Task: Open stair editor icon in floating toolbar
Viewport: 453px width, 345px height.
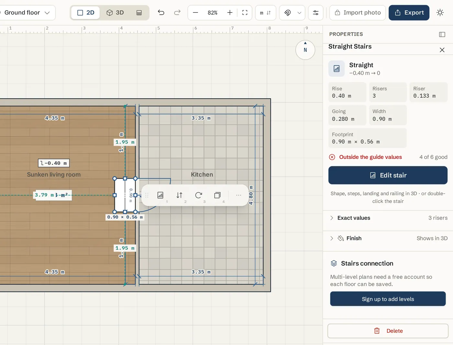Action: pyautogui.click(x=160, y=195)
